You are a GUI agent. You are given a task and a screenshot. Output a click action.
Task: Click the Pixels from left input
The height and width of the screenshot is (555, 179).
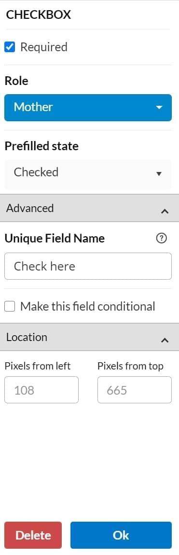41,390
